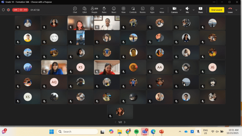Expand the Camera options arrow
Image resolution: width=242 pixels, height=136 pixels.
click(x=181, y=10)
